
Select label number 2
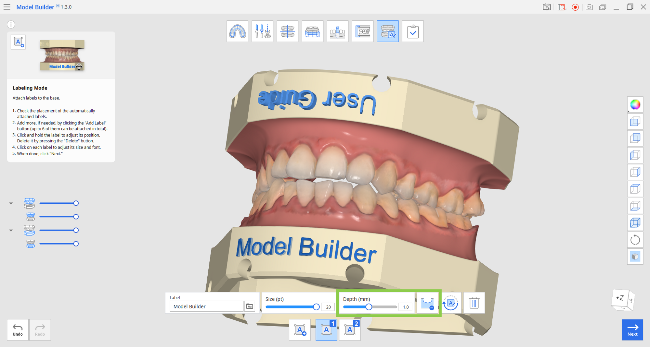pyautogui.click(x=350, y=330)
